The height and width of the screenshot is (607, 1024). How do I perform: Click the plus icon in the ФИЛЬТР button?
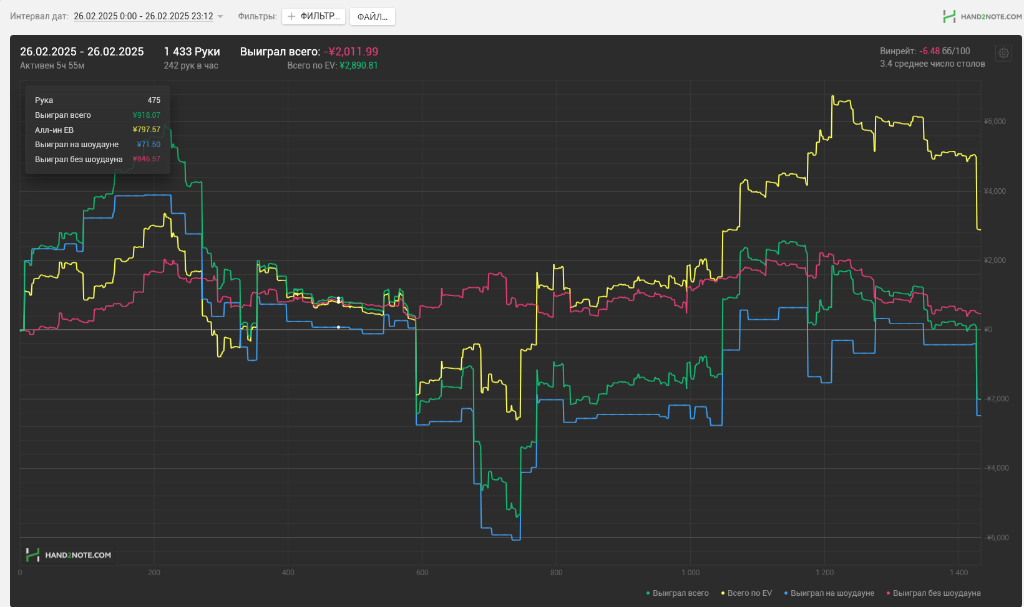[x=291, y=16]
